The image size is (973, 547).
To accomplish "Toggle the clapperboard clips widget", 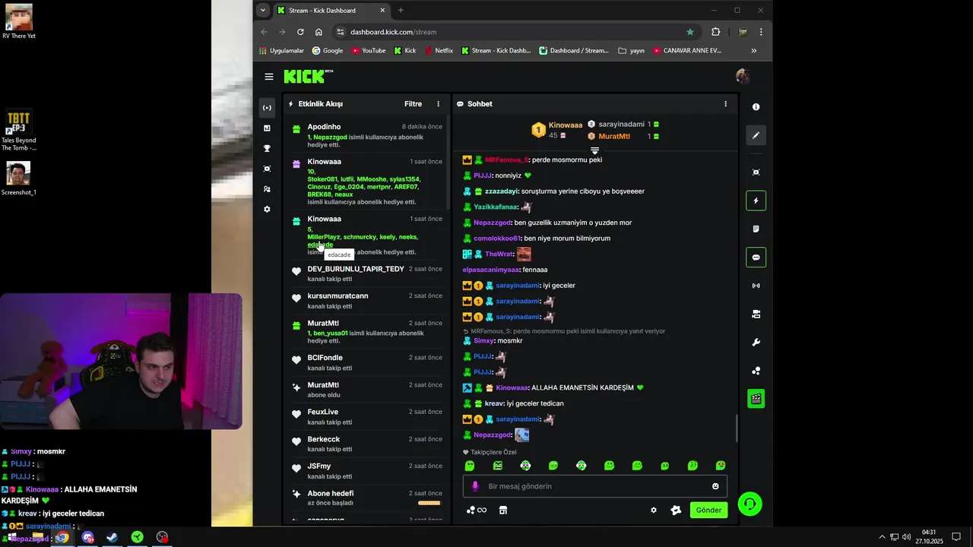I will pyautogui.click(x=756, y=398).
